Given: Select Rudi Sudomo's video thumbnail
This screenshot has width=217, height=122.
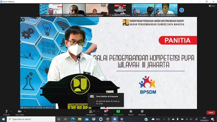Looking at the screenshot, I should point(143,10).
